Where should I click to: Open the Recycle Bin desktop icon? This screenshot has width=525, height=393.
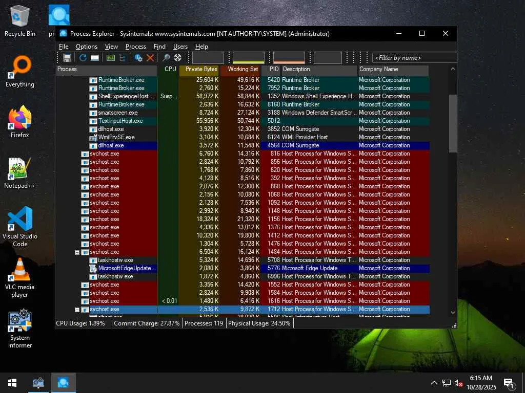(x=20, y=20)
